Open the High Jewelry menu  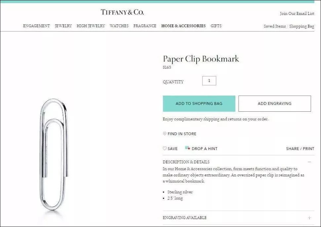pyautogui.click(x=91, y=26)
